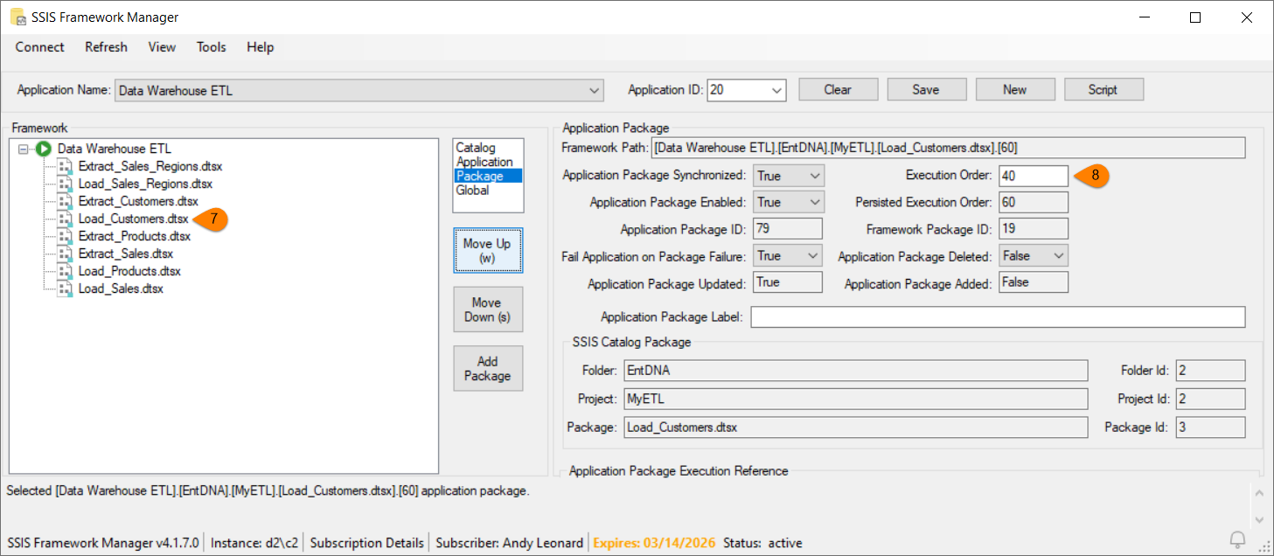Click the Move Up (w) button

pyautogui.click(x=487, y=251)
